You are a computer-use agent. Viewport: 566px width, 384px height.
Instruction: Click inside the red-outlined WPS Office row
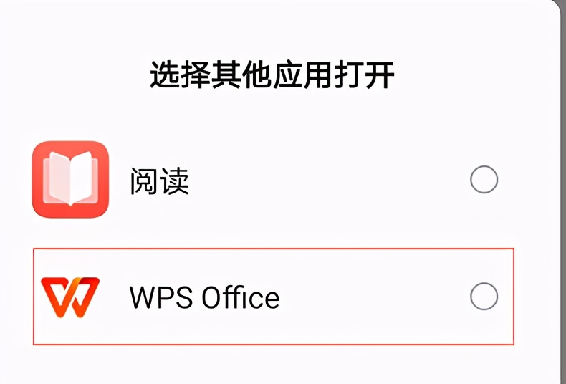click(x=273, y=297)
